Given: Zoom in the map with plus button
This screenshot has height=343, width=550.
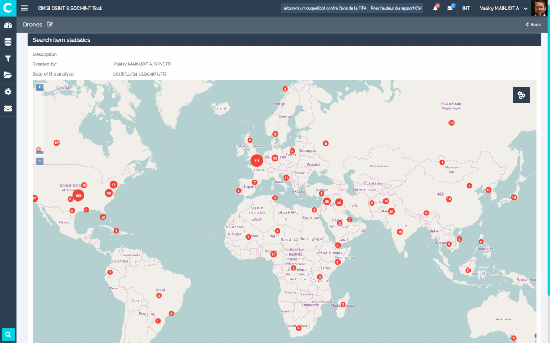Looking at the screenshot, I should 39,87.
